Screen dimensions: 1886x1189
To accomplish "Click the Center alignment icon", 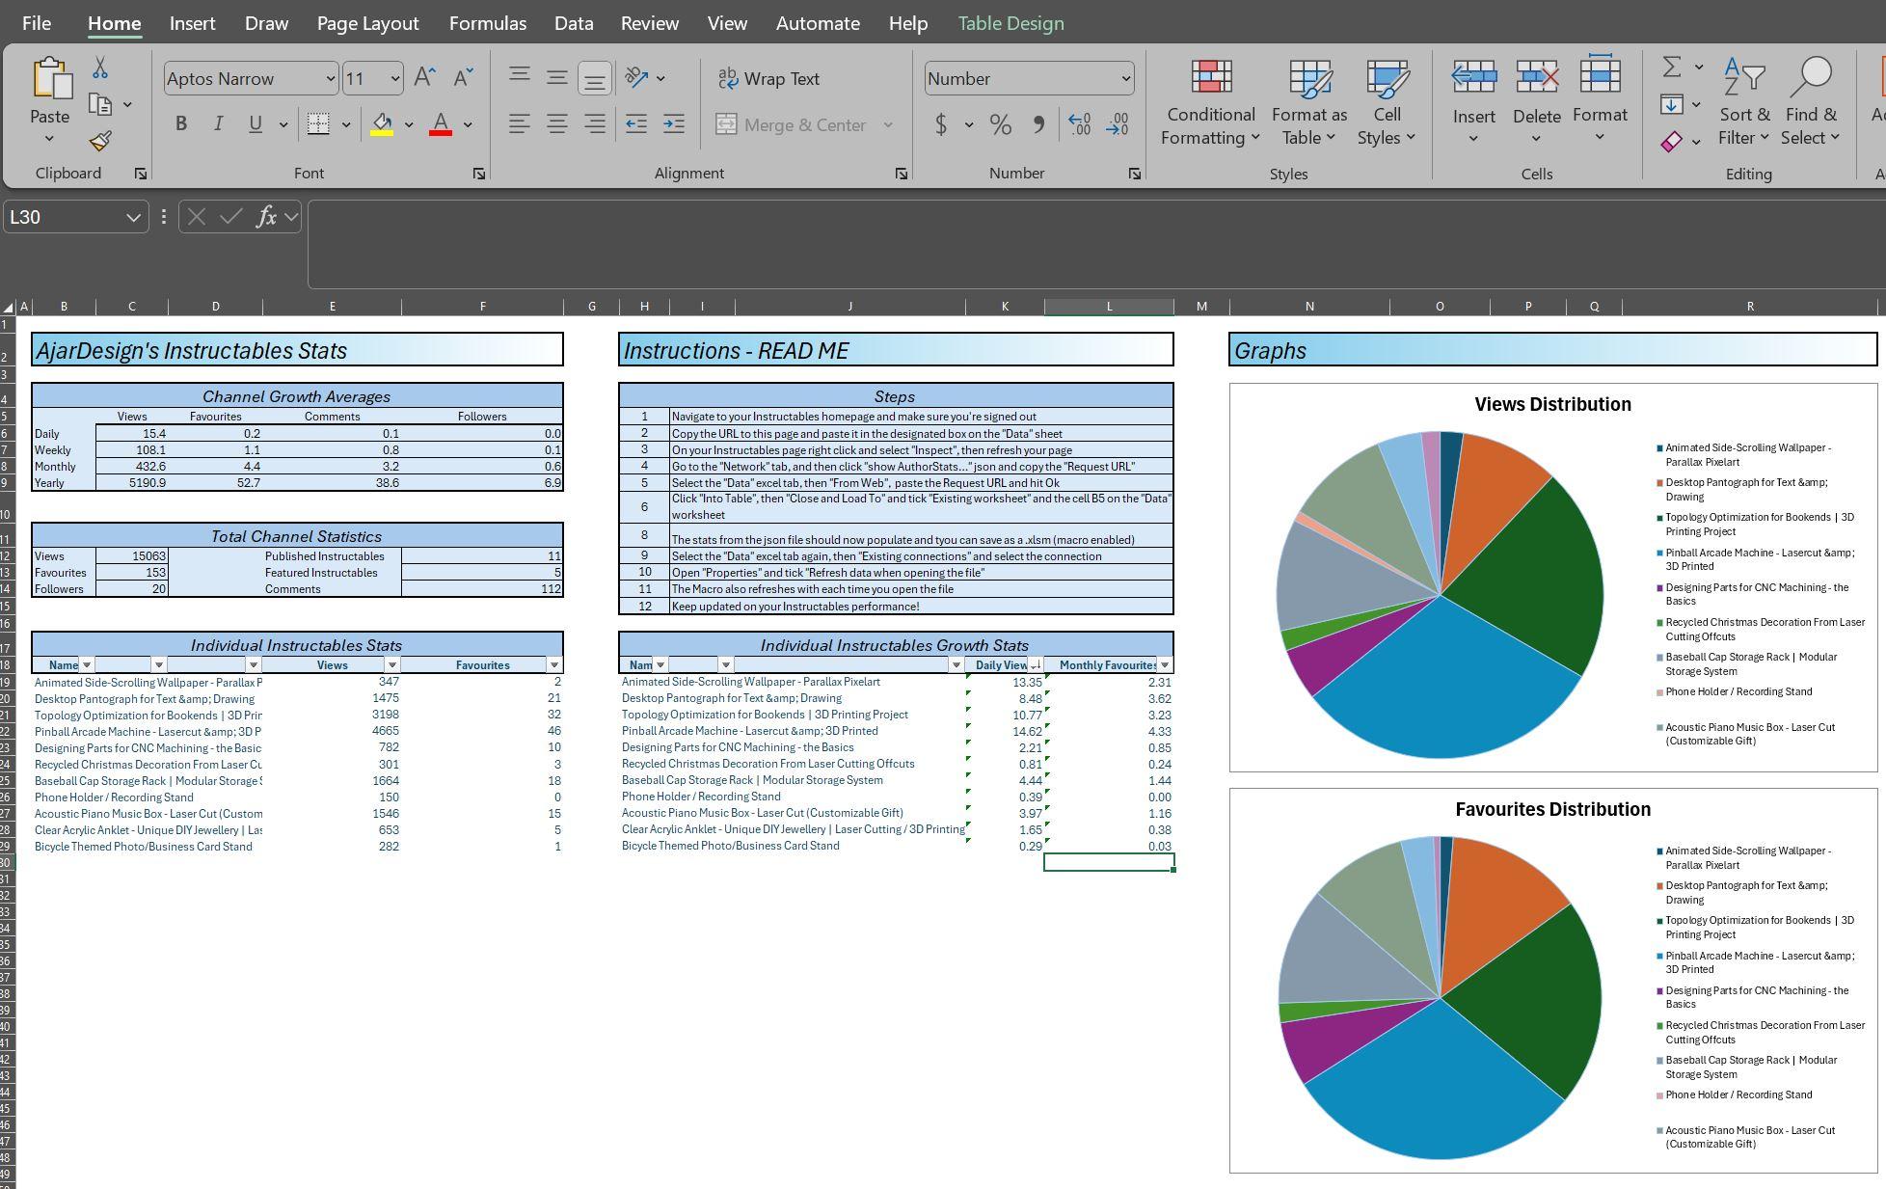I will 556,123.
